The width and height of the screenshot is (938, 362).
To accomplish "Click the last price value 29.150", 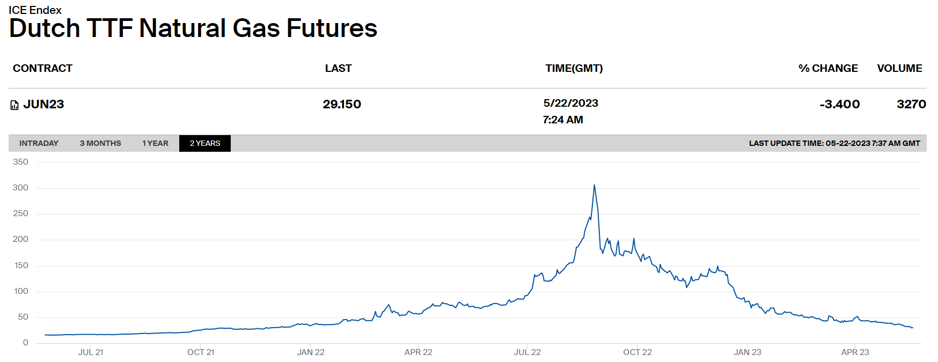I will click(342, 104).
